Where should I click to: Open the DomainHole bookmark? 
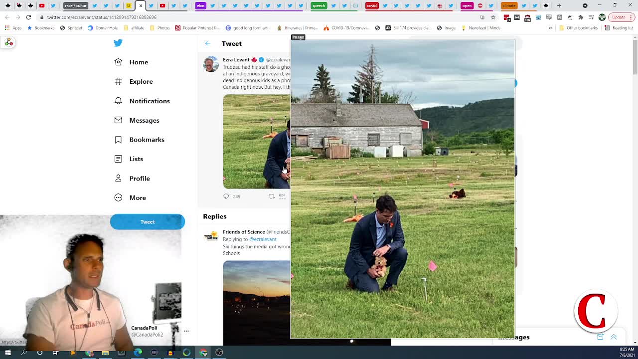(103, 28)
